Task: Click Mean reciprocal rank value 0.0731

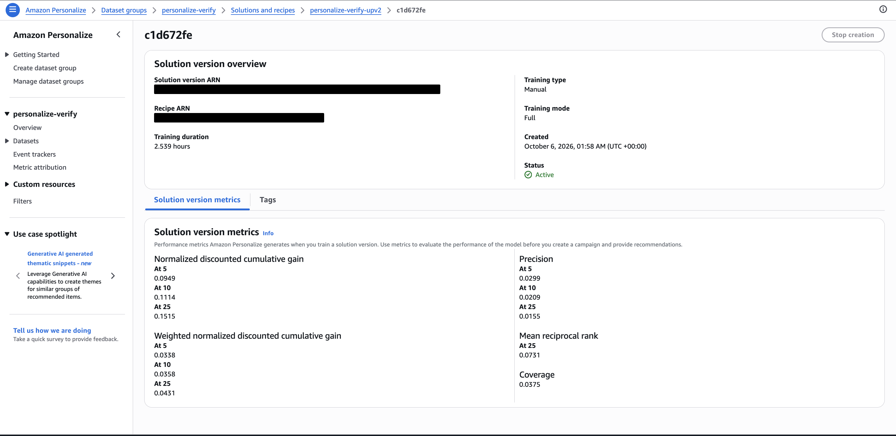Action: 529,355
